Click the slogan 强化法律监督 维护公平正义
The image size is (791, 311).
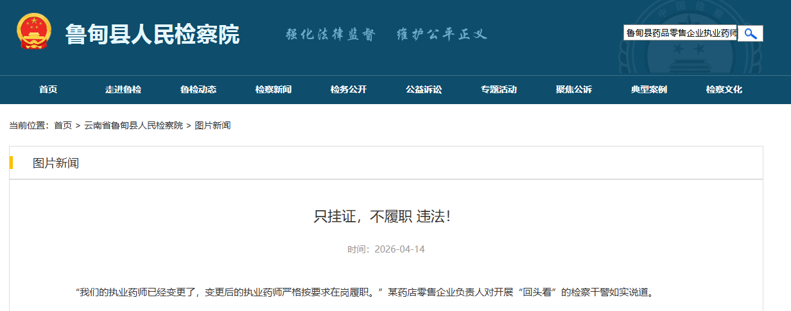[x=386, y=34]
